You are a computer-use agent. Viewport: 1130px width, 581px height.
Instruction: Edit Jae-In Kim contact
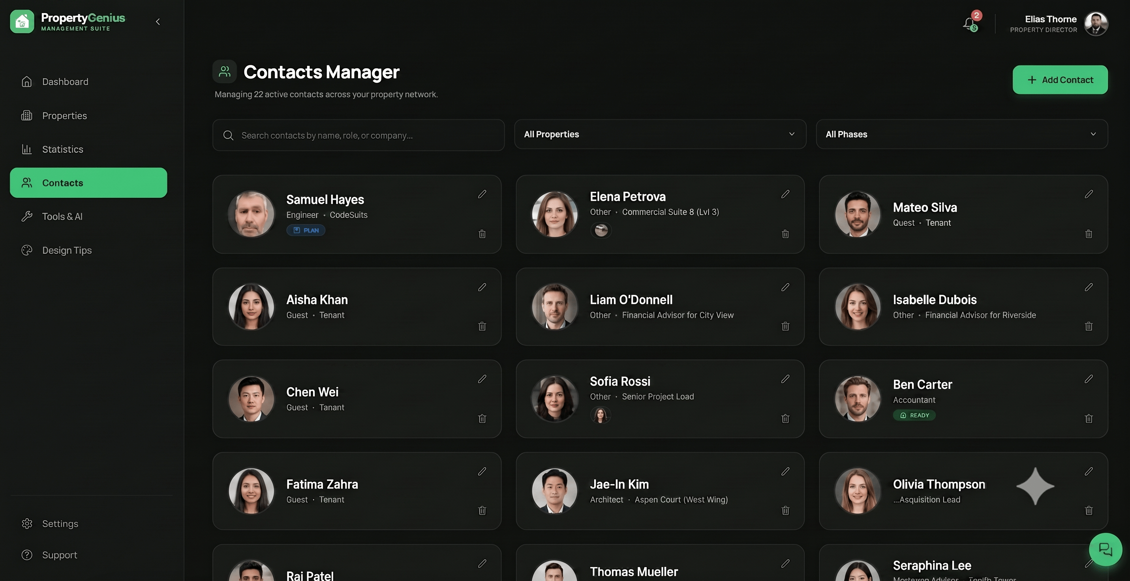pyautogui.click(x=785, y=471)
